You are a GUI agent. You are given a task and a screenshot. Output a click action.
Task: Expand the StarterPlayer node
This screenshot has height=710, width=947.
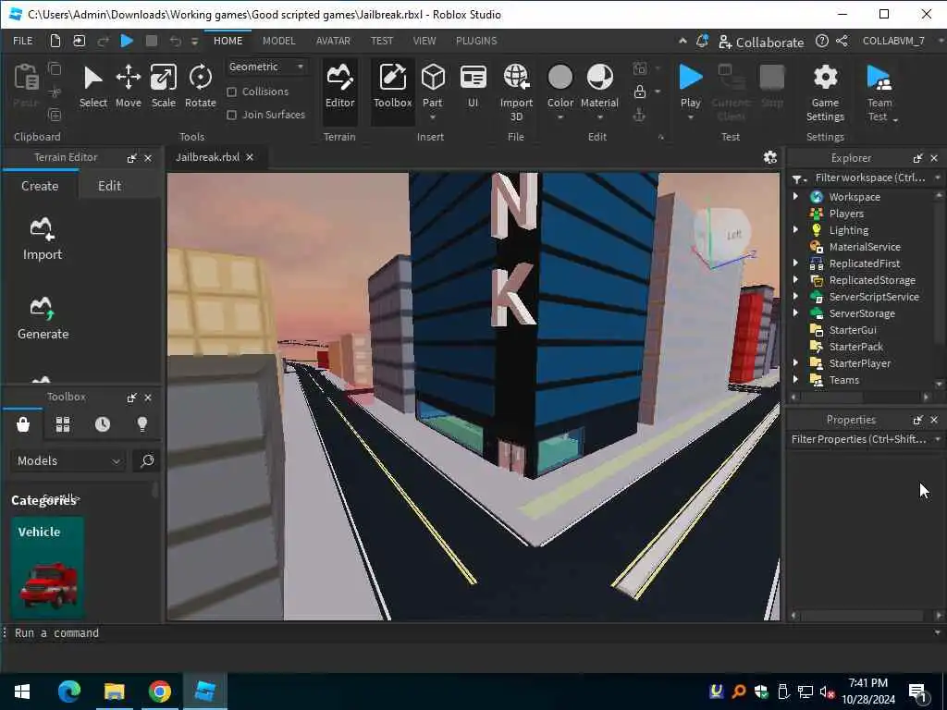click(x=795, y=362)
